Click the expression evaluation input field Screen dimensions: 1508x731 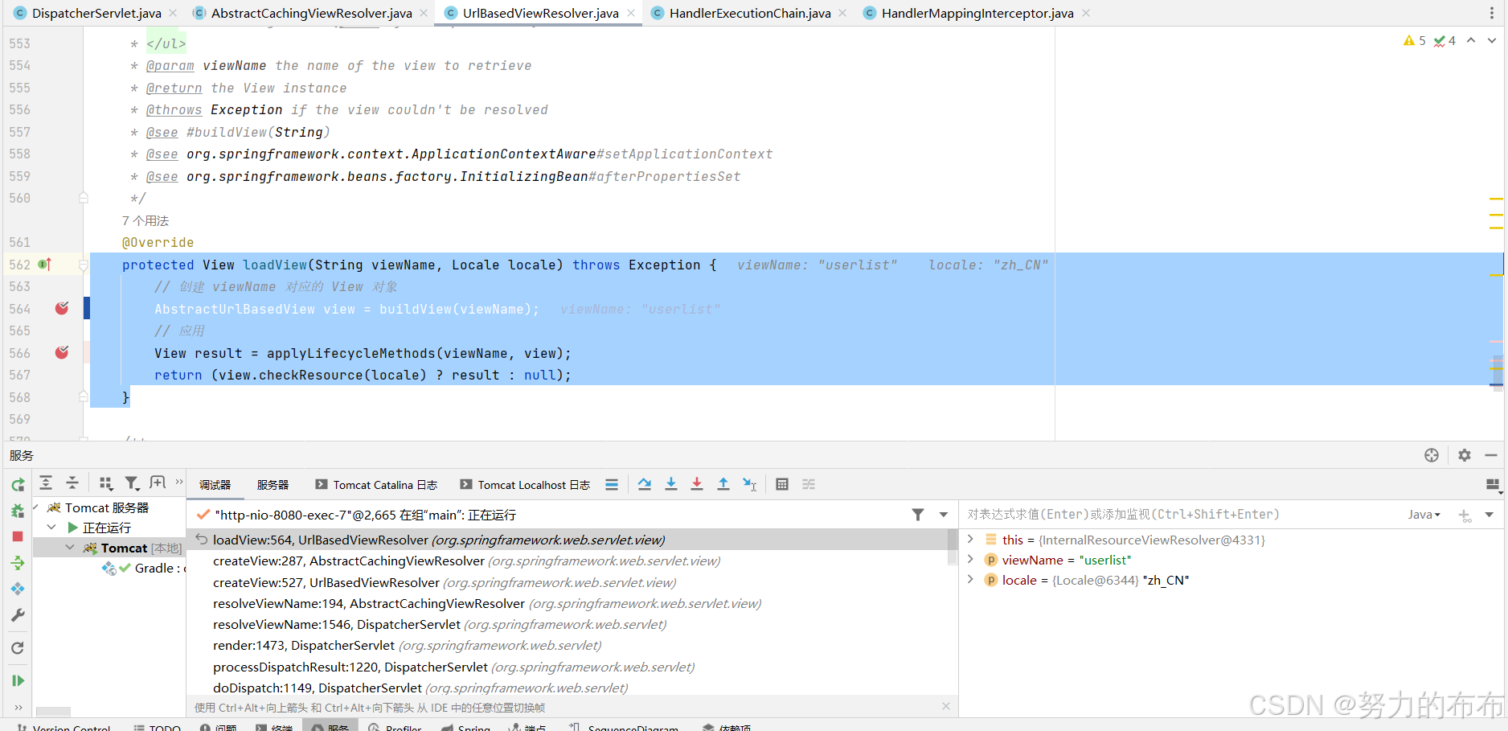tap(1183, 515)
